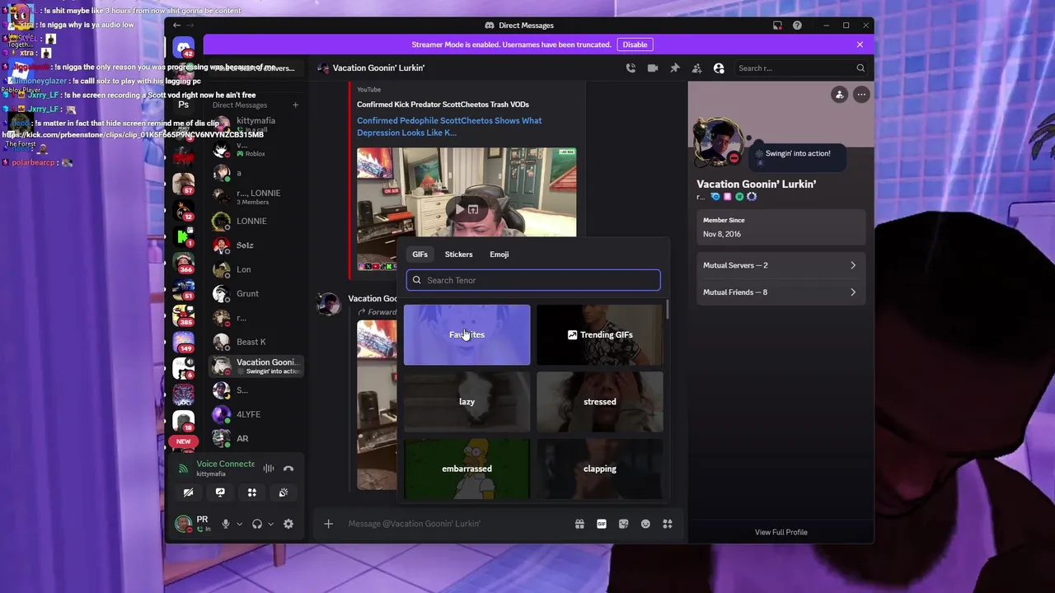Toggle microphone mute in user panel

click(x=225, y=524)
